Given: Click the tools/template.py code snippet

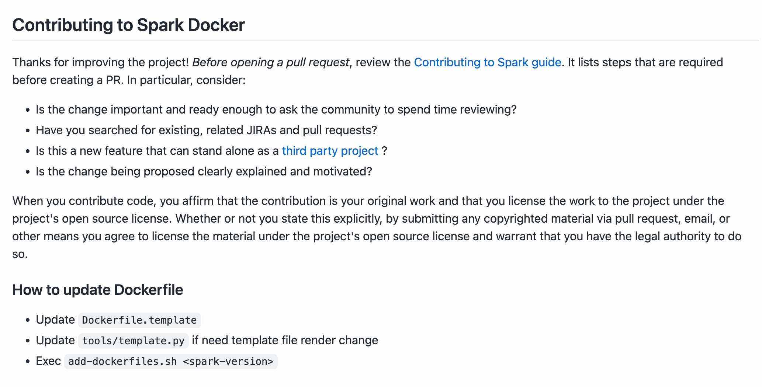Looking at the screenshot, I should [x=133, y=341].
